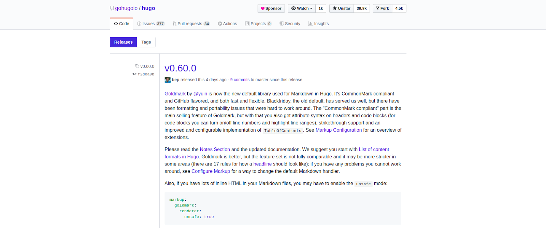Open the Watch dropdown menu
This screenshot has height=228, width=546.
(302, 9)
